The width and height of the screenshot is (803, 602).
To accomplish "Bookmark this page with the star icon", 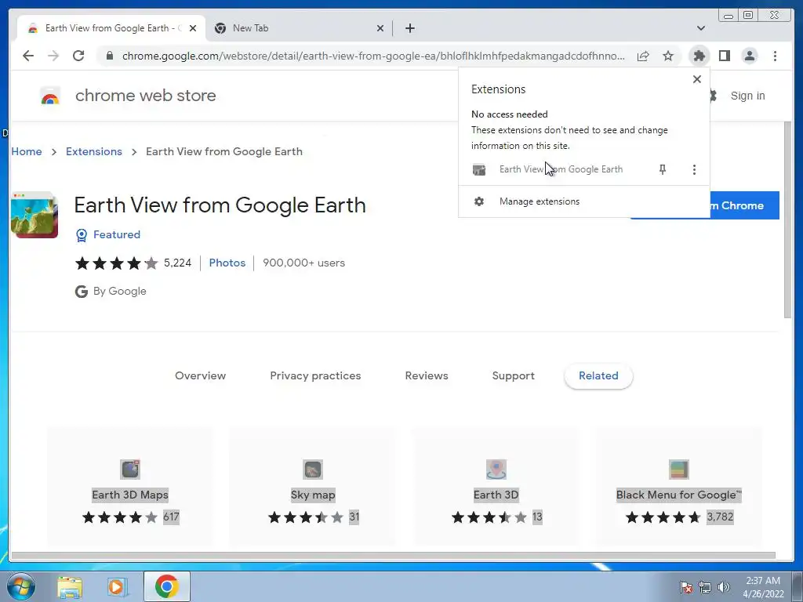I will pos(668,56).
